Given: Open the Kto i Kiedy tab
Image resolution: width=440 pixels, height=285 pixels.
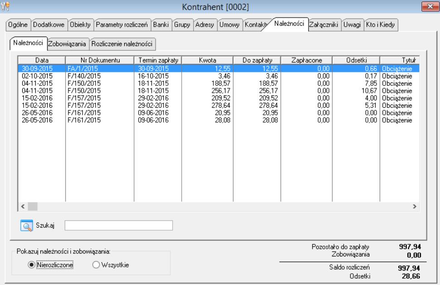Looking at the screenshot, I should [381, 25].
